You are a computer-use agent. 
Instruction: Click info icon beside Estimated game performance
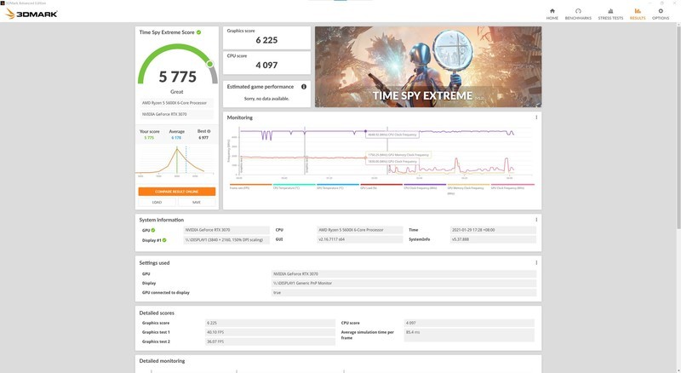coord(304,87)
